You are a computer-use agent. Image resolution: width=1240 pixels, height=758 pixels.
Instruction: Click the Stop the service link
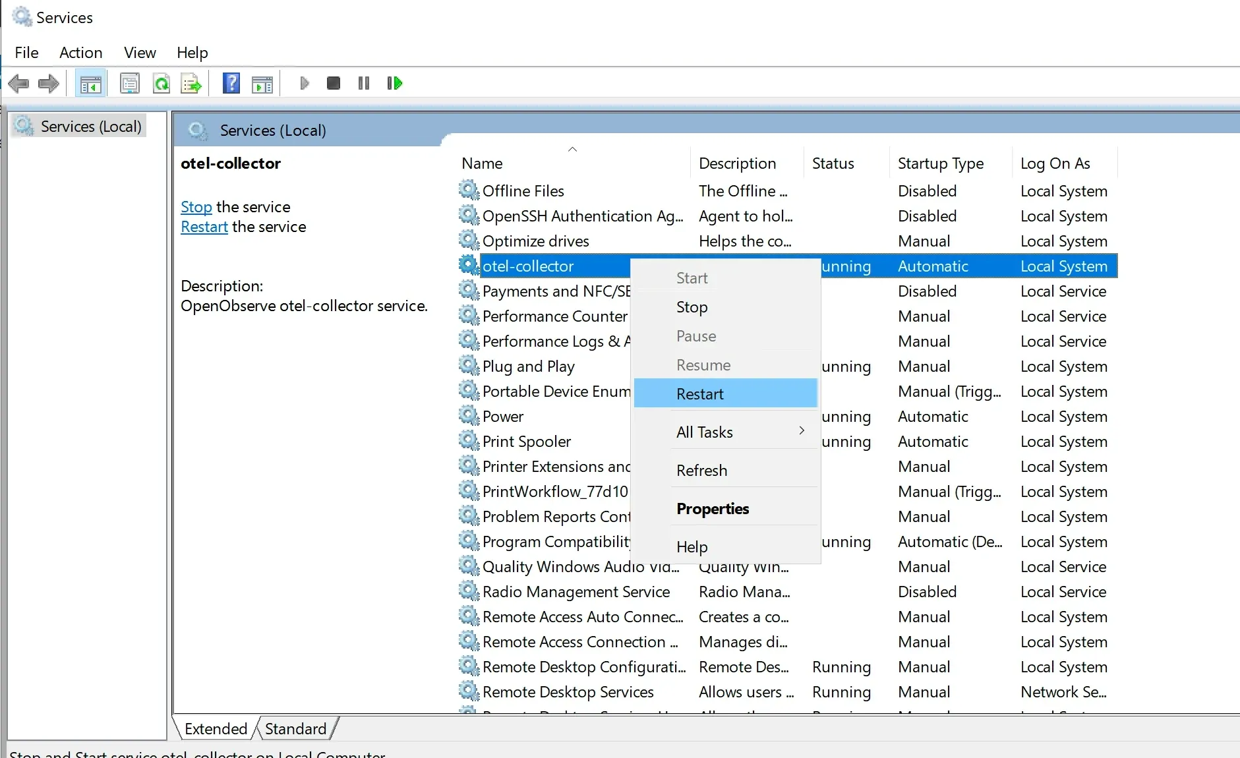(x=196, y=207)
